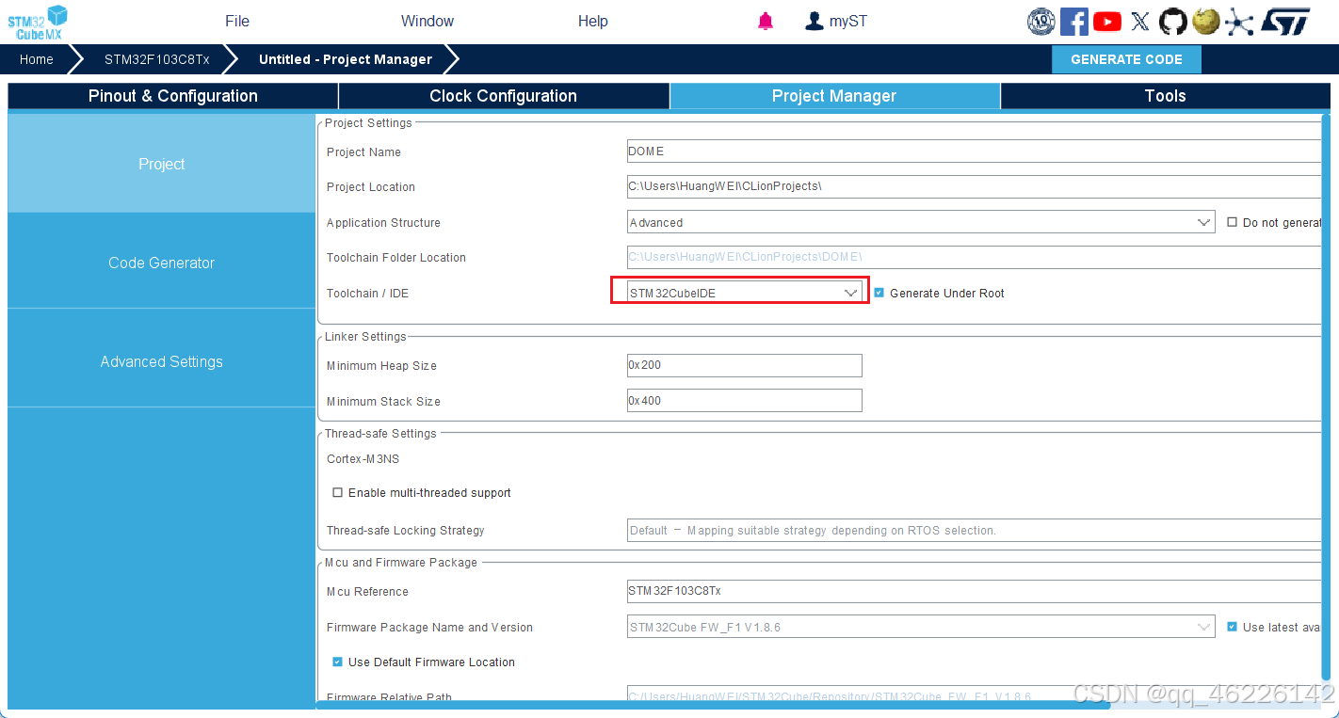Toggle the Generate Under Root checkbox

pos(879,293)
